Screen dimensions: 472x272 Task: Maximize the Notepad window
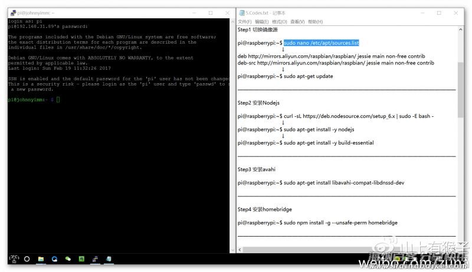point(439,13)
